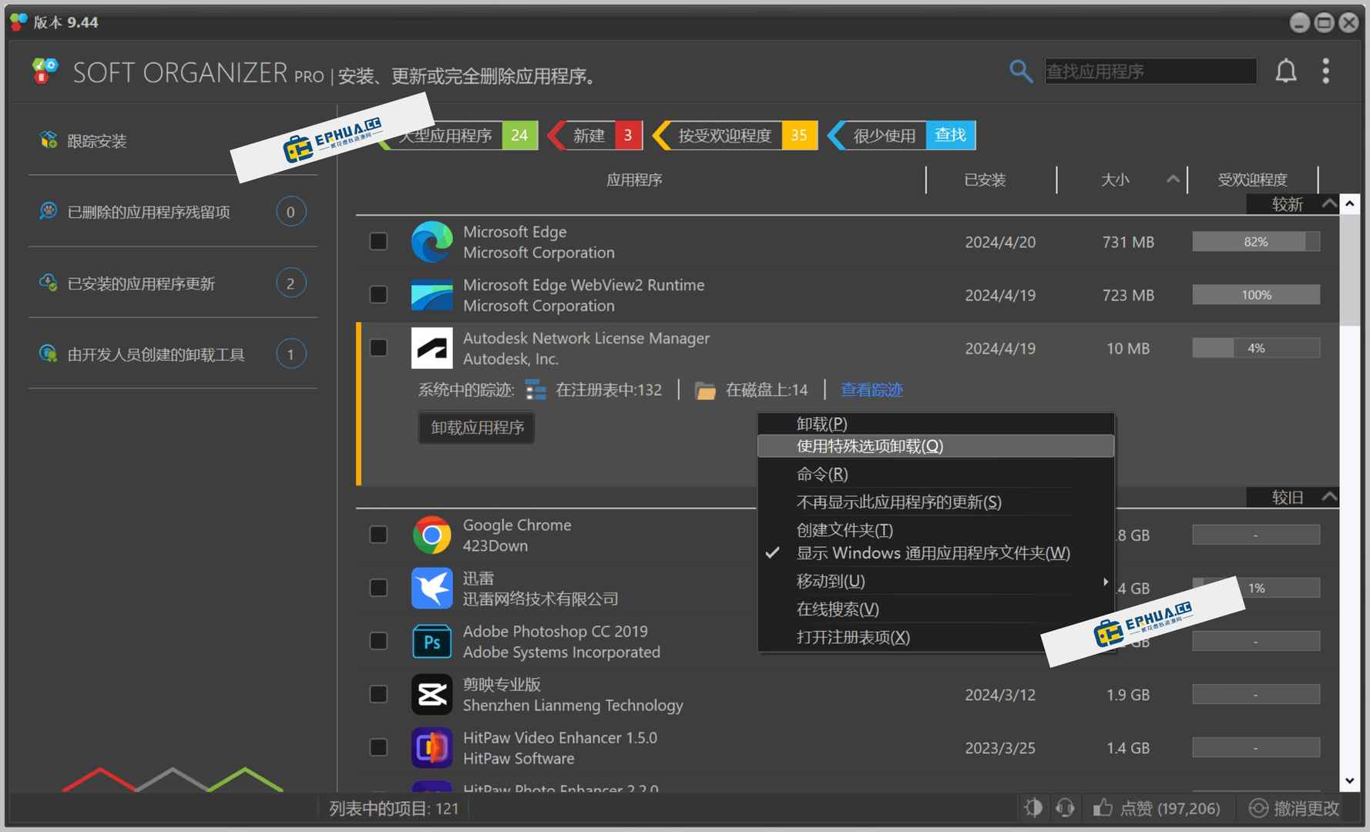
Task: Click the scrollbar down arrow
Action: [1349, 781]
